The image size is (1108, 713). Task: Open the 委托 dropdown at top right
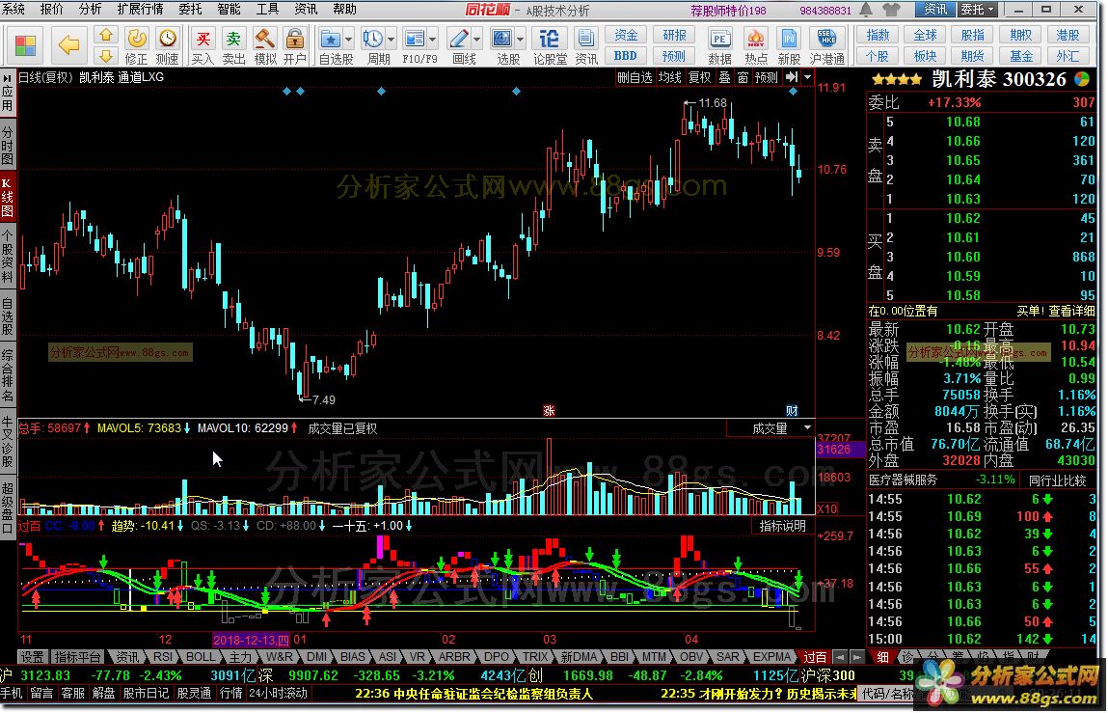977,10
